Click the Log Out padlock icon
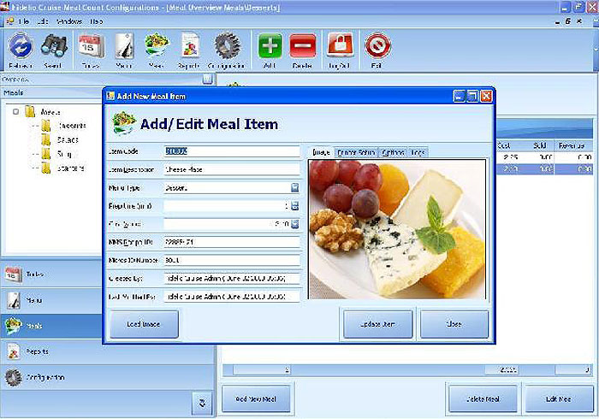 tap(340, 49)
